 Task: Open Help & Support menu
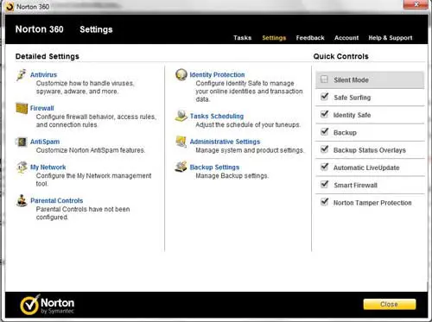pyautogui.click(x=391, y=38)
